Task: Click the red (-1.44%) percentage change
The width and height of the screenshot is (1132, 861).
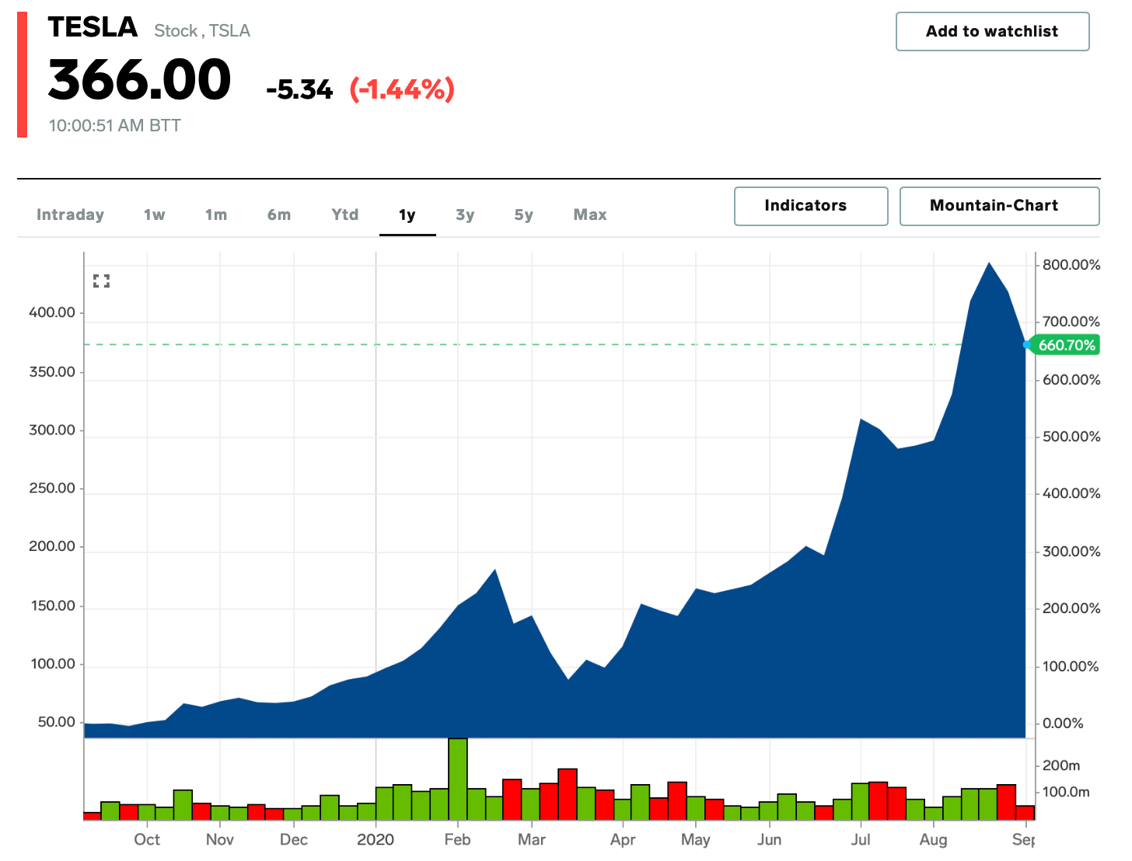Action: [402, 89]
